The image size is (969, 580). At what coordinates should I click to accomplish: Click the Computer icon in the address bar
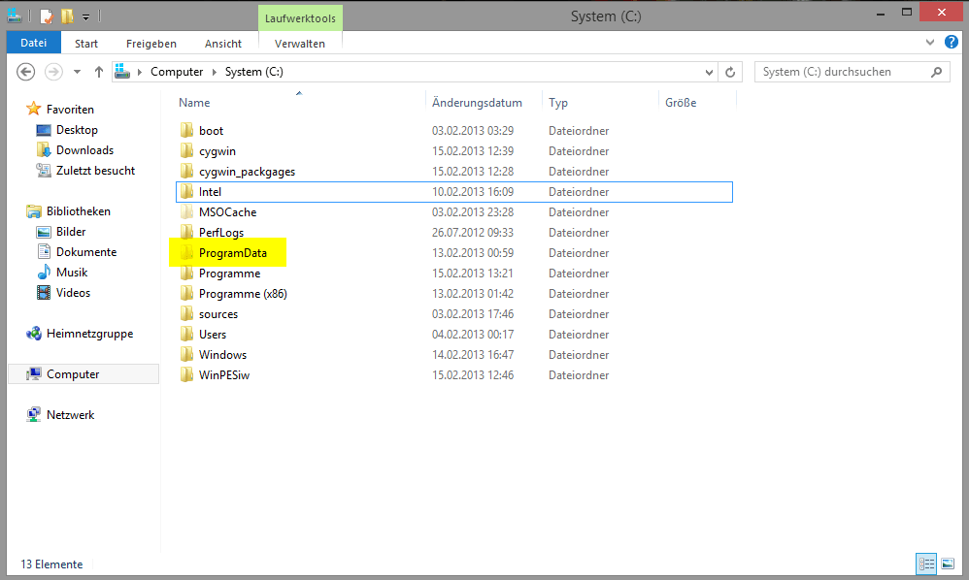177,71
